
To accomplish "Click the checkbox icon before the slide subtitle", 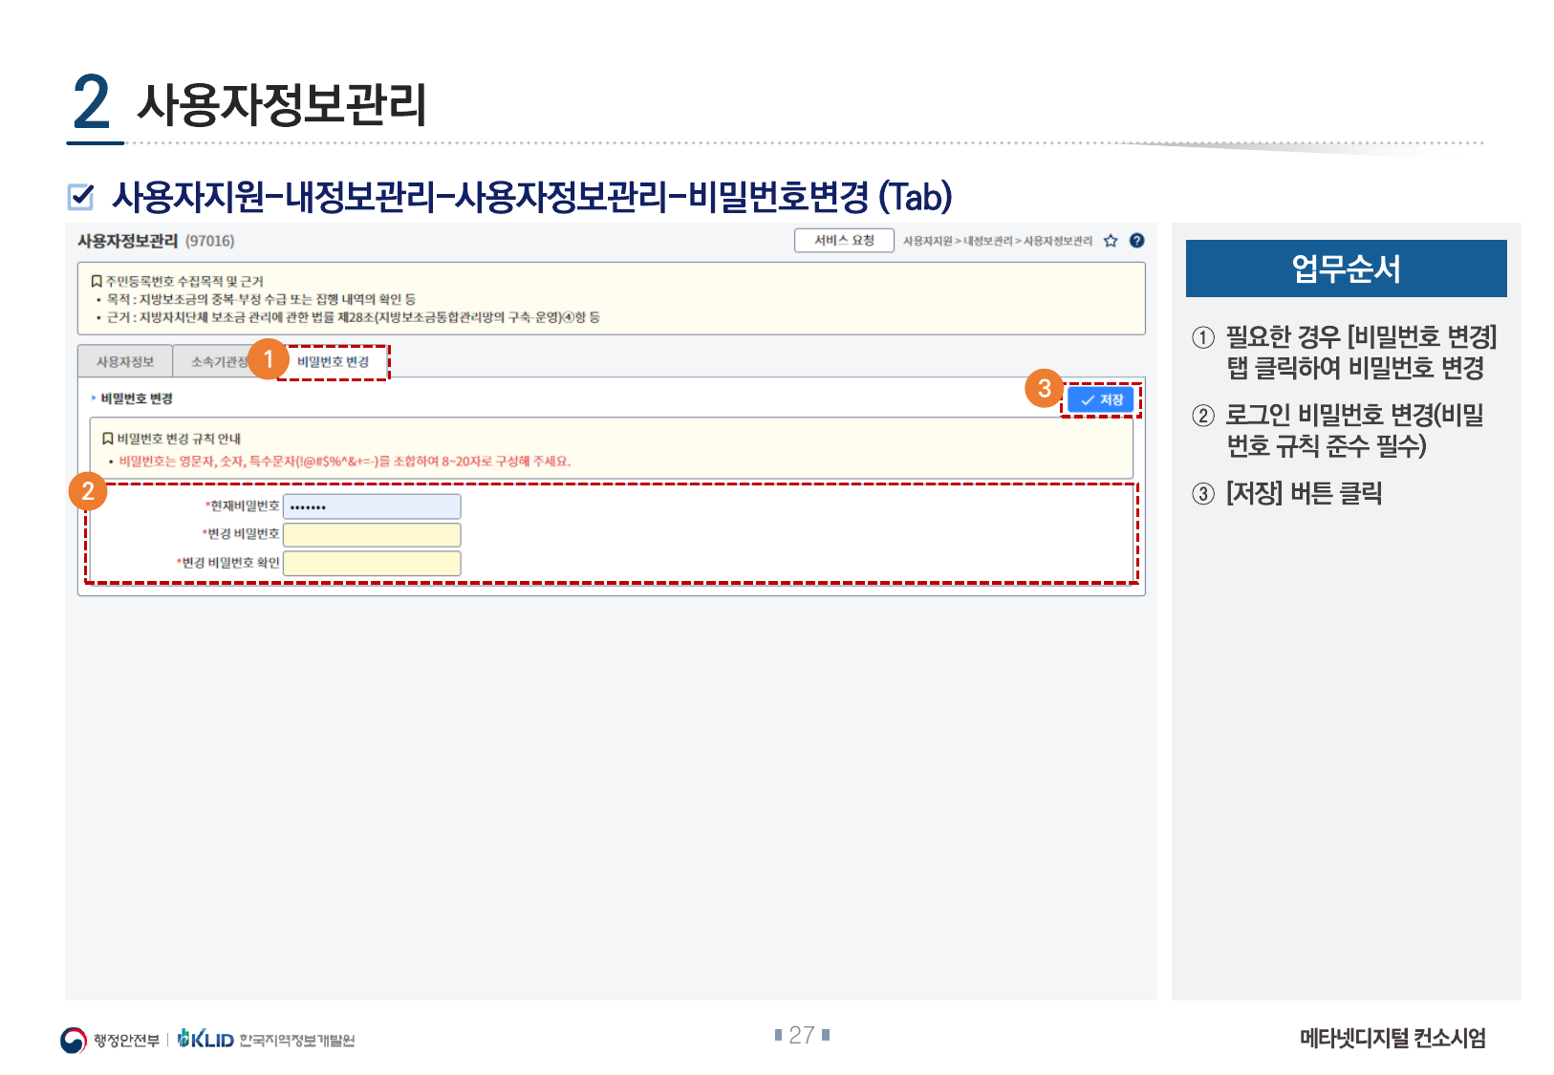I will [81, 197].
